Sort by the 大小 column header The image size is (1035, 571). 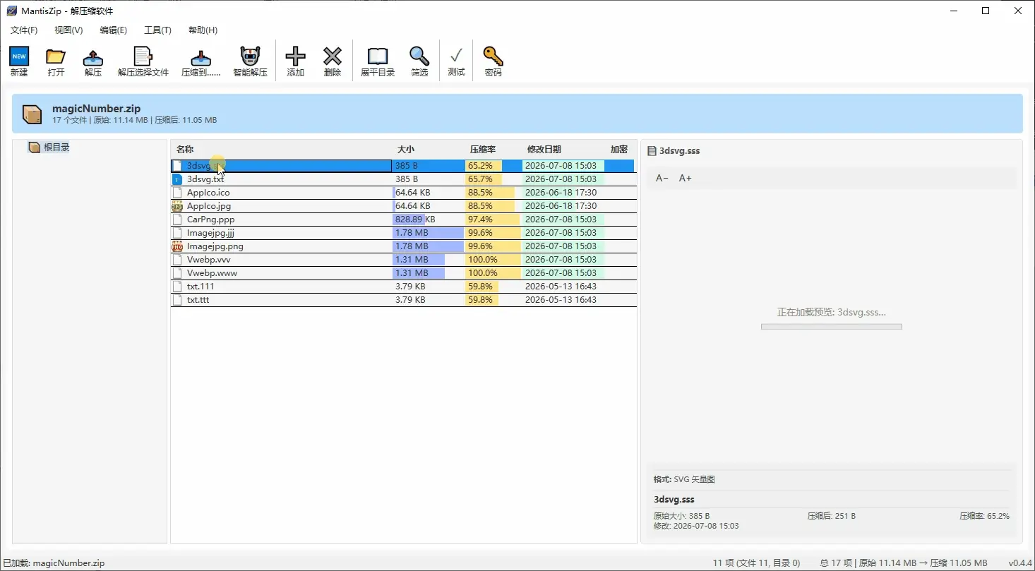click(x=405, y=150)
